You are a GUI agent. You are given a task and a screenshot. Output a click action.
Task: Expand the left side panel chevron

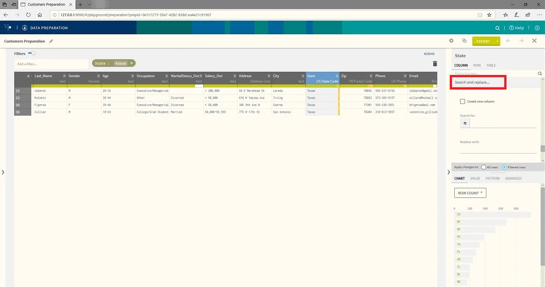(x=3, y=172)
